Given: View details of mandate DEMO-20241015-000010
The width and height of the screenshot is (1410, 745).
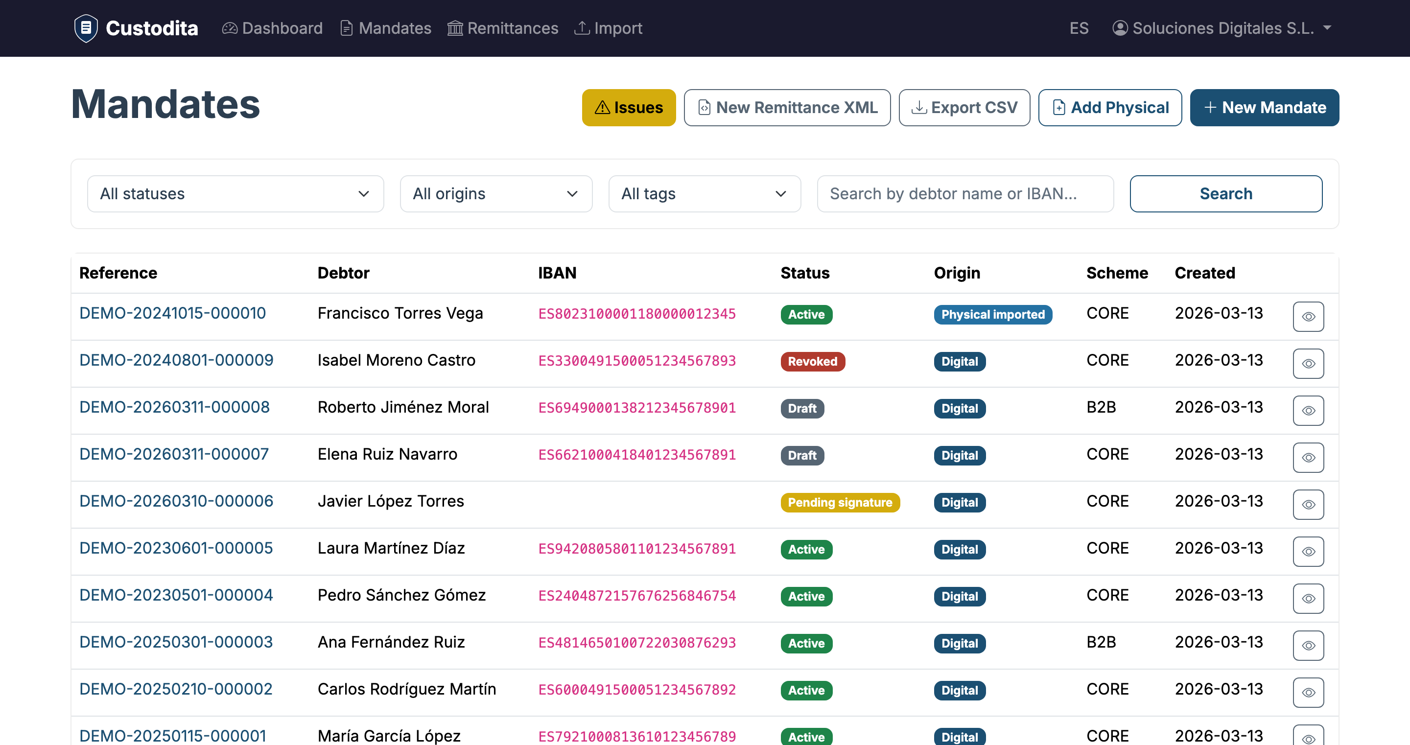Looking at the screenshot, I should 1308,316.
